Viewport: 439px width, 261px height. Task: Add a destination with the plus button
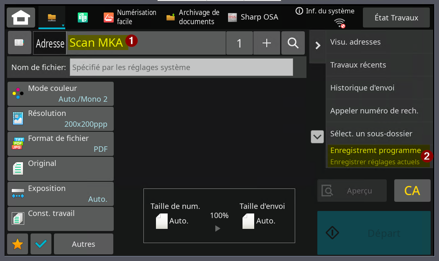(x=267, y=43)
